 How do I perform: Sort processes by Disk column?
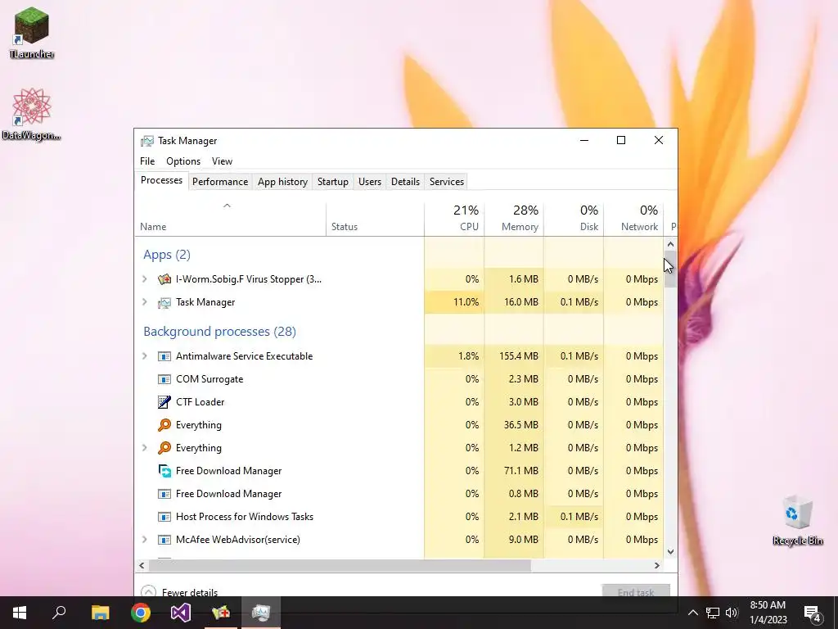click(574, 219)
